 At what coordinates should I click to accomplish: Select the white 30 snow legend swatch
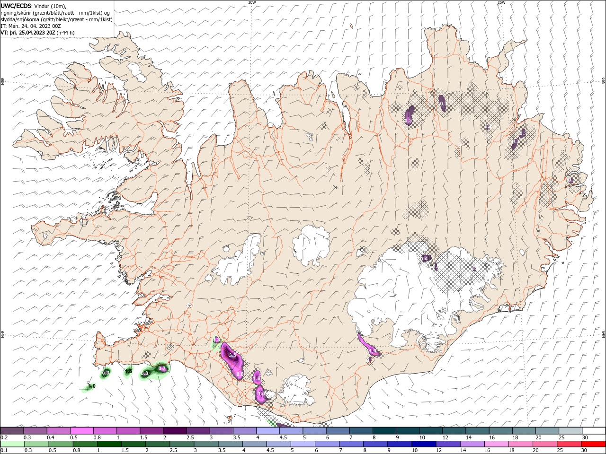coord(594,430)
